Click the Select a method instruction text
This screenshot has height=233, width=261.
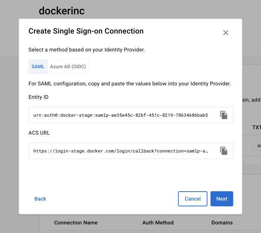(x=87, y=50)
